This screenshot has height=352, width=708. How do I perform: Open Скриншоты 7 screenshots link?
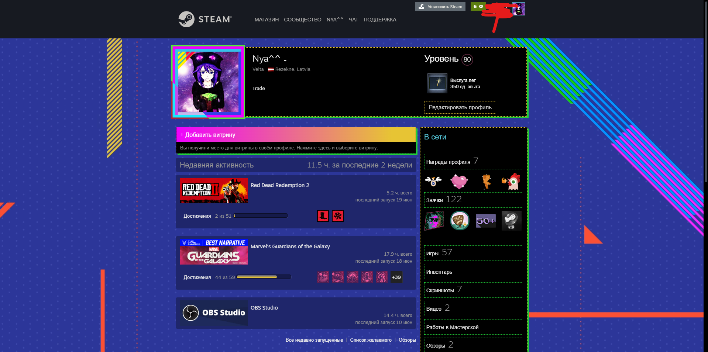(474, 290)
